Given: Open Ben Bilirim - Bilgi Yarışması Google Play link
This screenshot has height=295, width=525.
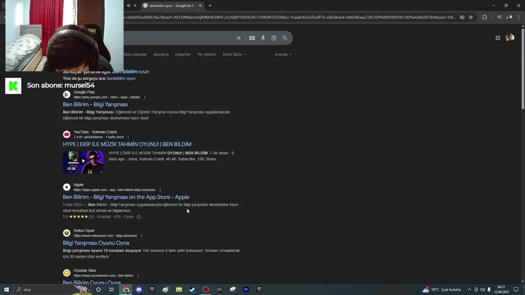Looking at the screenshot, I should [95, 104].
